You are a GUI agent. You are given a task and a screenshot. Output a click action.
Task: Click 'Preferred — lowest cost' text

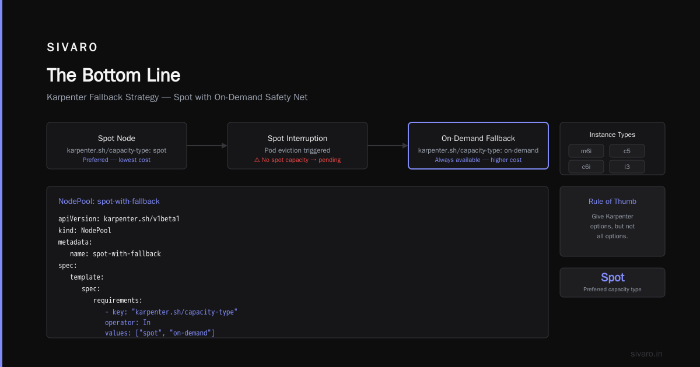coord(117,160)
